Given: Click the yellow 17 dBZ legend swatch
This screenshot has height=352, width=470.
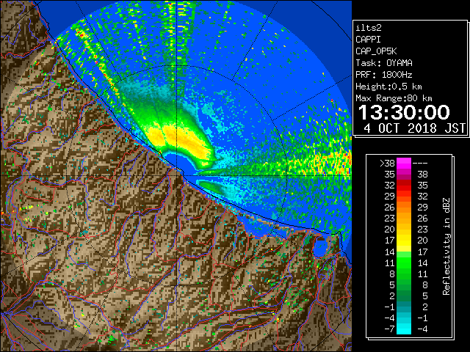Looking at the screenshot, I should click(x=404, y=241).
